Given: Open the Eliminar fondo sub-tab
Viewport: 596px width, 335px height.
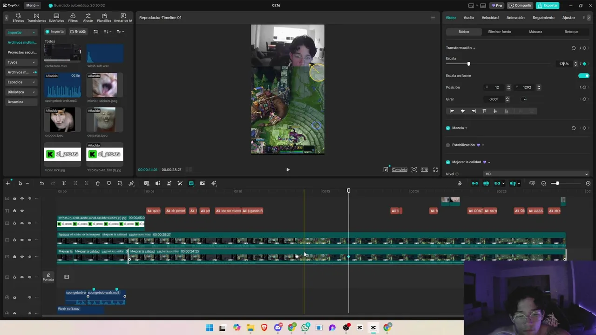Looking at the screenshot, I should pos(500,32).
